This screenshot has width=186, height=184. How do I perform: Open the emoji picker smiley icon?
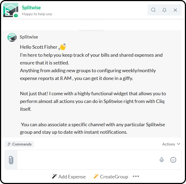point(173,160)
